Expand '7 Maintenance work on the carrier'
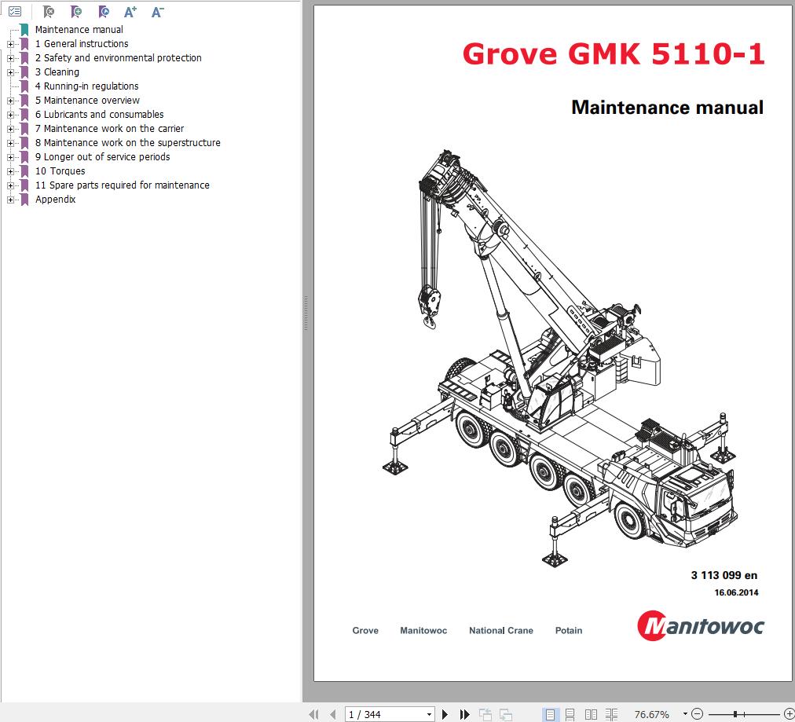The width and height of the screenshot is (795, 722). coord(11,130)
